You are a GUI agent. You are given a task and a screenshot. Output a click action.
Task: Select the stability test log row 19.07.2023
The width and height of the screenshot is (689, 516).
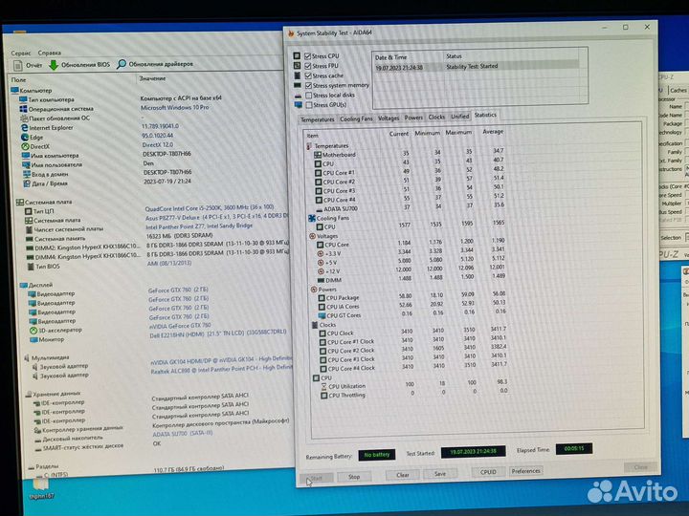pyautogui.click(x=477, y=67)
